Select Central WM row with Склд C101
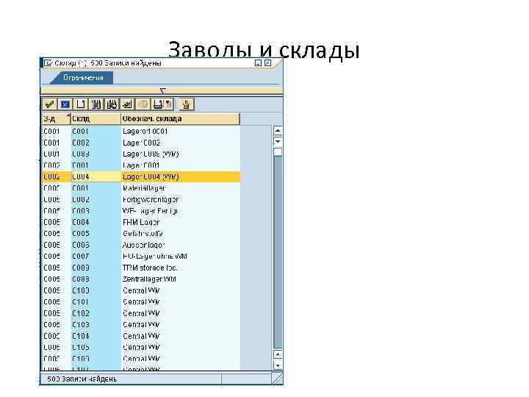The width and height of the screenshot is (529, 397). click(x=140, y=302)
